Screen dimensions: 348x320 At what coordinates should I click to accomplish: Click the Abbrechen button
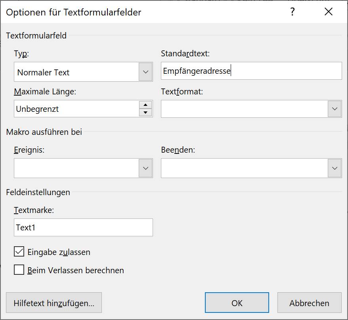pyautogui.click(x=309, y=303)
